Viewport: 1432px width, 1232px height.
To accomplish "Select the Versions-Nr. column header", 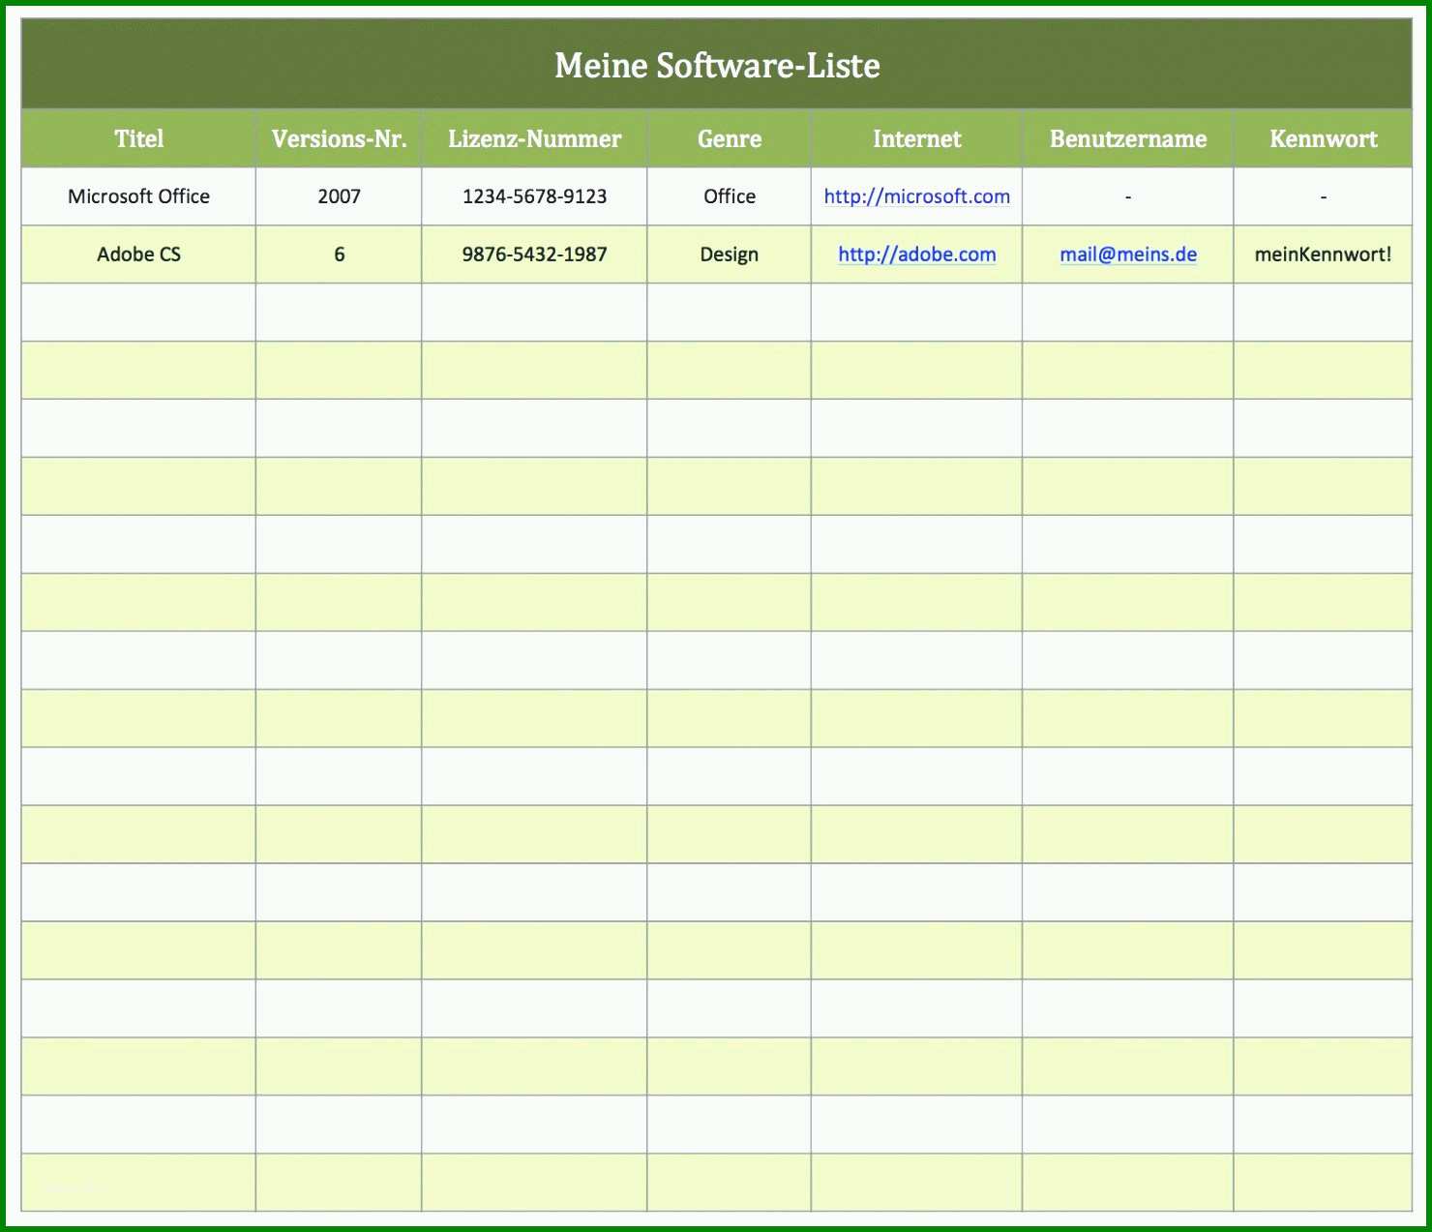I will 339,138.
